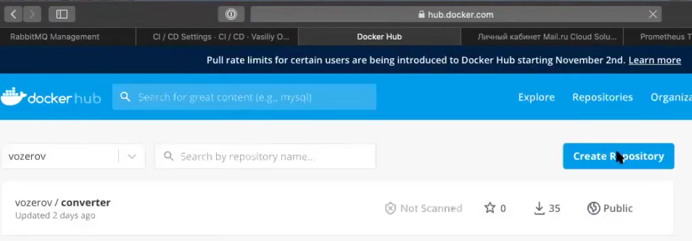
Task: Click the padlock icon in the address bar
Action: 421,15
